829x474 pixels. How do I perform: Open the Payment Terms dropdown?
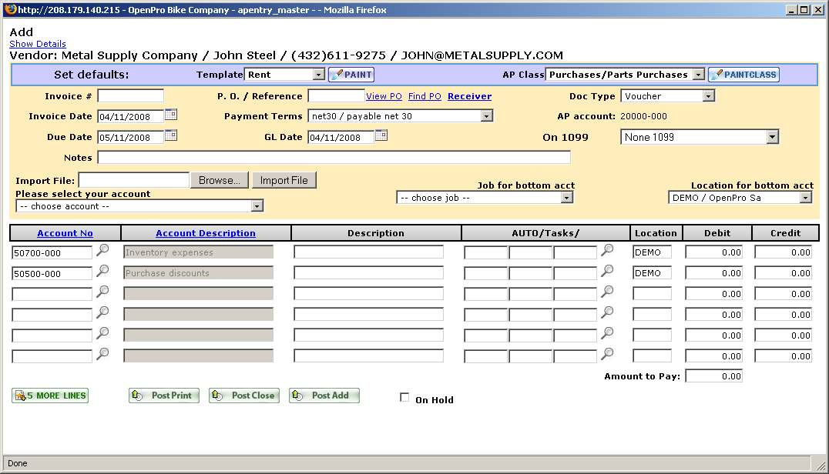point(486,116)
